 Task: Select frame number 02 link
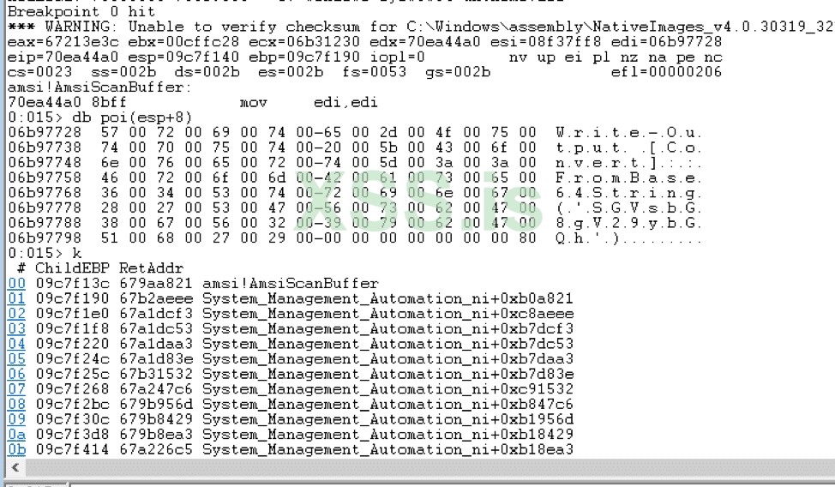tap(16, 314)
